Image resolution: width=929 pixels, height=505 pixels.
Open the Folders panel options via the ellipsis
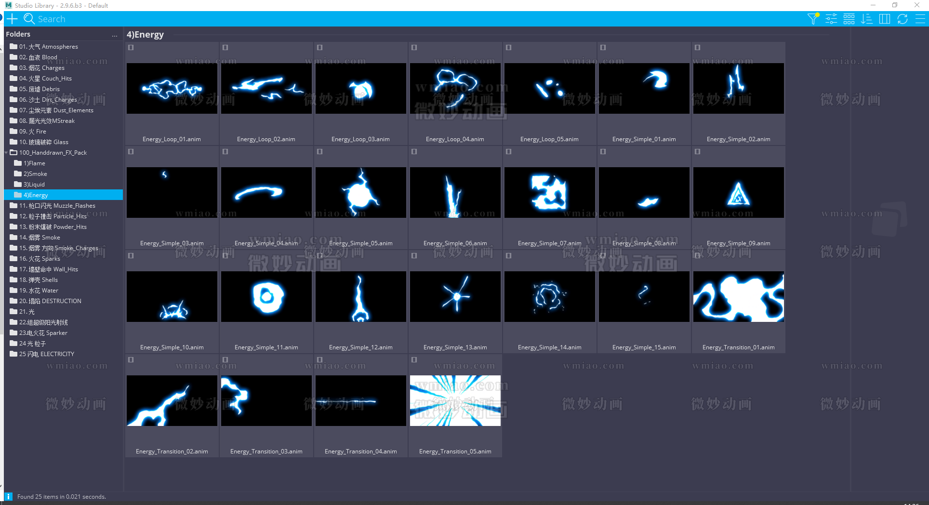click(x=115, y=35)
